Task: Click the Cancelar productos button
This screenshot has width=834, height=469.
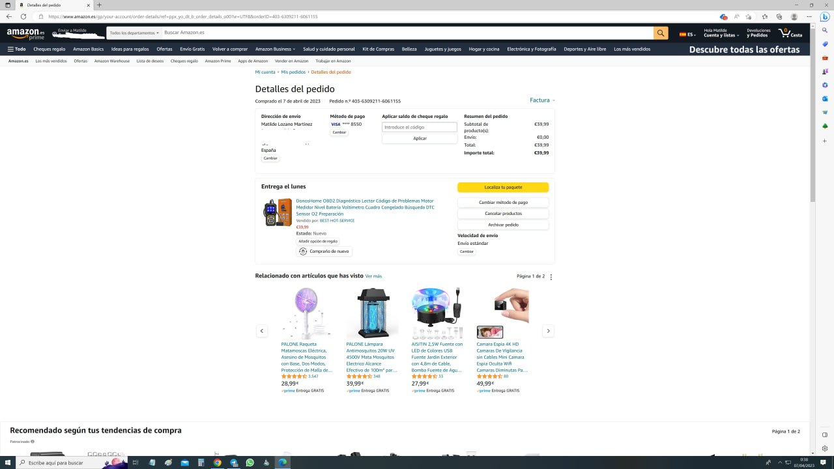Action: [x=503, y=214]
